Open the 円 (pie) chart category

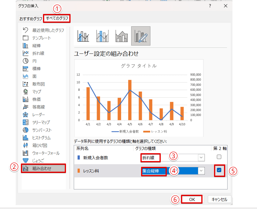point(34,61)
